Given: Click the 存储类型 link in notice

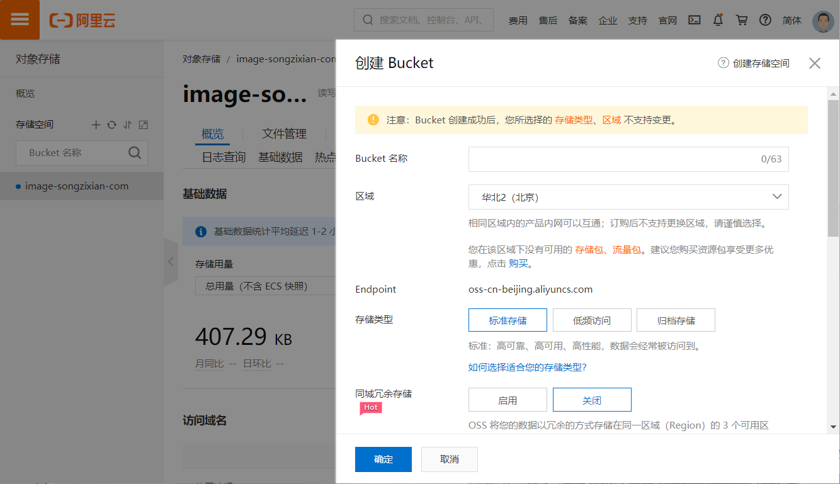Looking at the screenshot, I should 574,120.
